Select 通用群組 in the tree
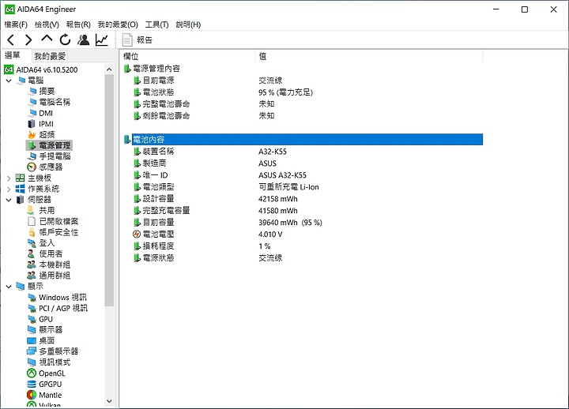569x409 pixels. click(x=55, y=276)
